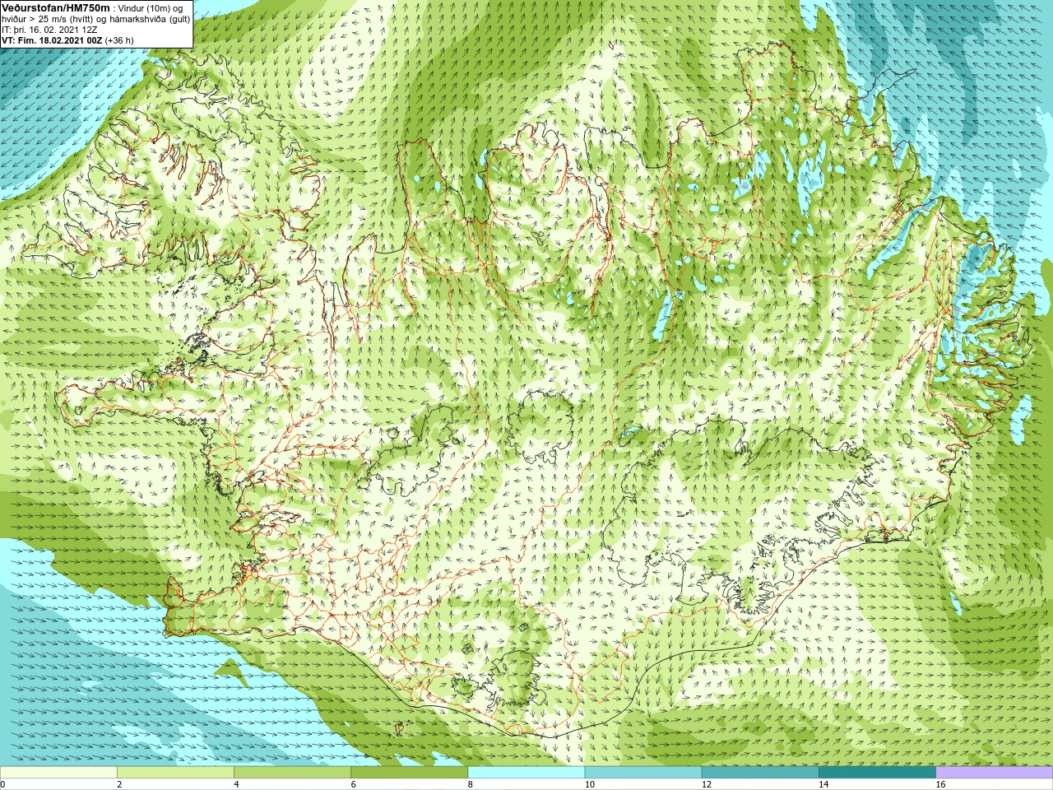
Task: Select the dark teal 14–16 legend swatch
Action: coord(878,773)
